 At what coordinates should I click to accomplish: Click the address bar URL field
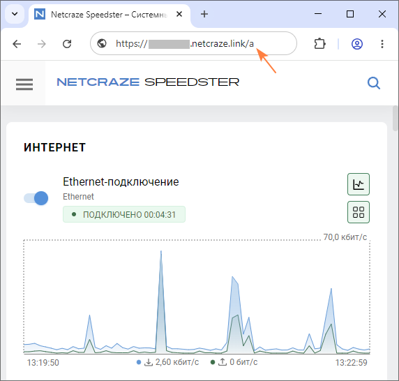tap(193, 43)
